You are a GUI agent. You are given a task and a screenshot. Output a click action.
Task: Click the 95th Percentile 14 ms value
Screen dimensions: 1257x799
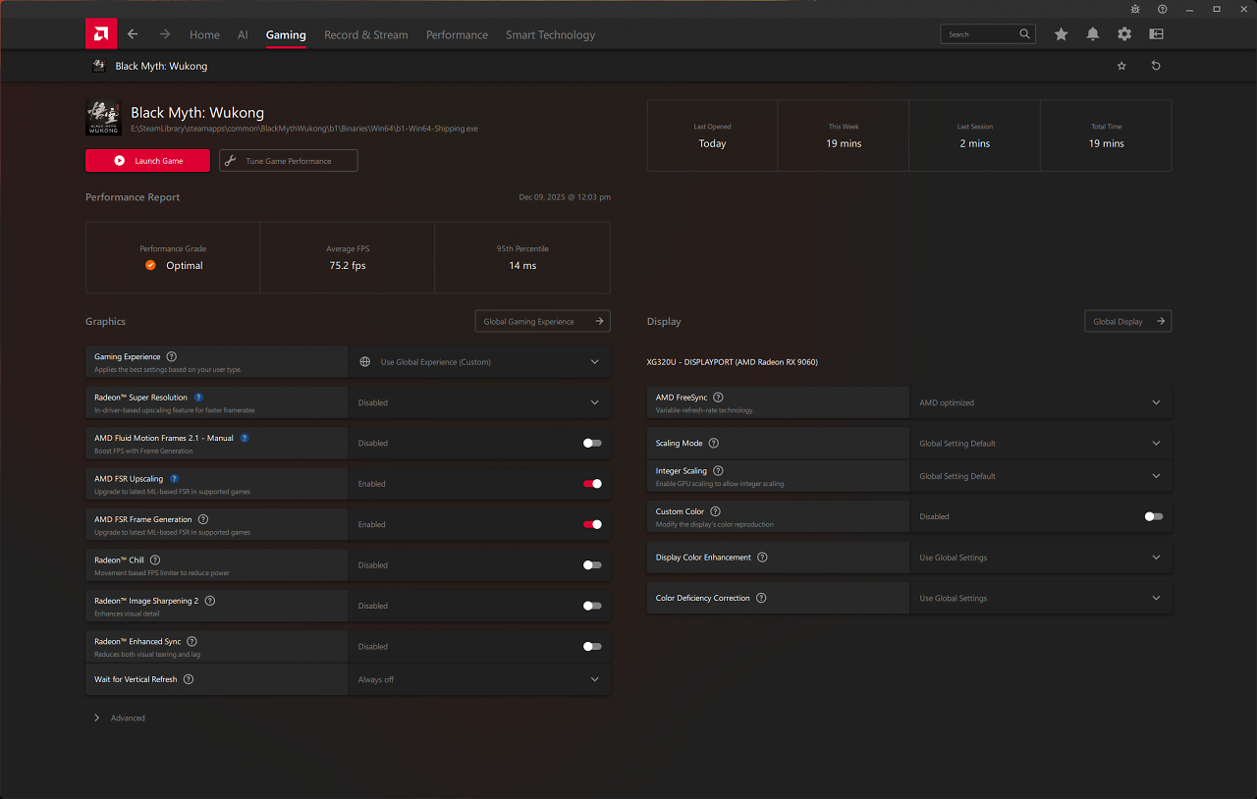click(522, 266)
